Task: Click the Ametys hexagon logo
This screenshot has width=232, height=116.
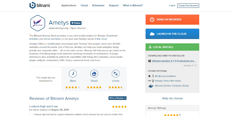Action: click(x=38, y=23)
